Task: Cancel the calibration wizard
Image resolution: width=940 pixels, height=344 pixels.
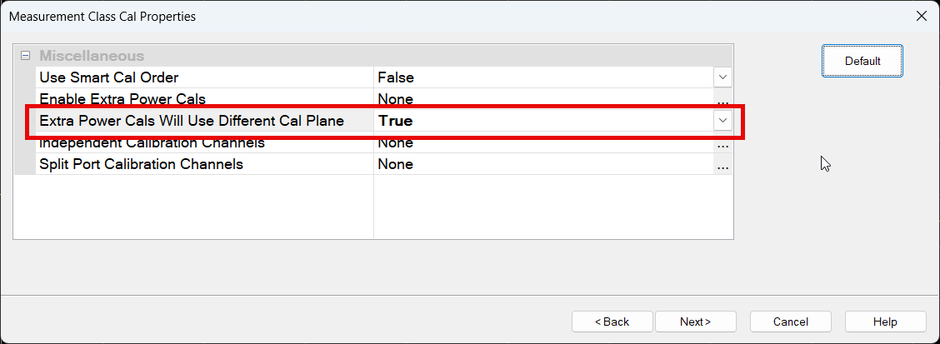Action: (x=791, y=322)
